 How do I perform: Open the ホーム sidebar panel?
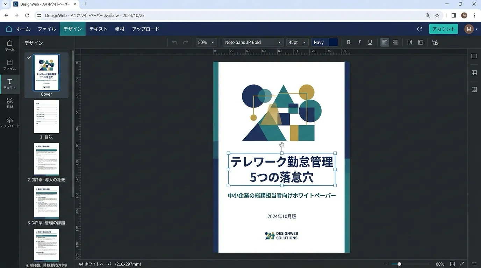tap(10, 45)
